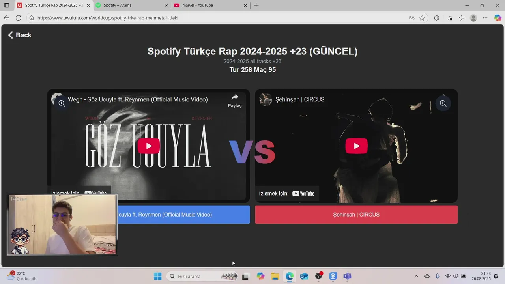Open Wi-Fi network settings in tray
Screen dimensions: 505x284
[448, 276]
